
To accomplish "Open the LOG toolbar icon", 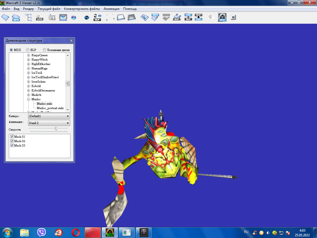I will 40,18.
